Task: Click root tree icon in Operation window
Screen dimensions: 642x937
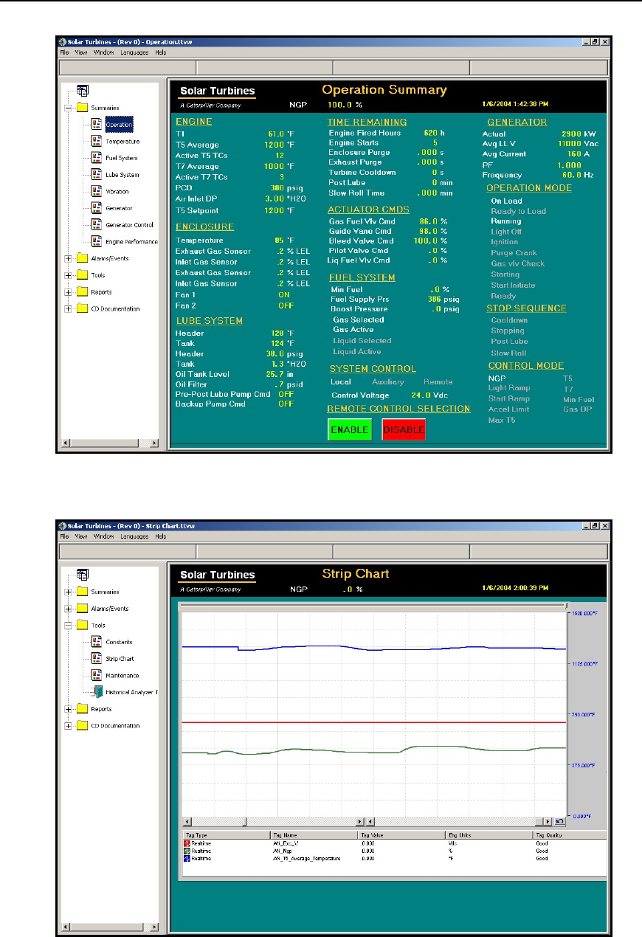Action: (82, 91)
